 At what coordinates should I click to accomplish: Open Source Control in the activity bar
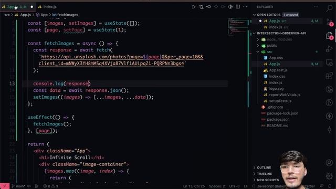[x=329, y=22]
